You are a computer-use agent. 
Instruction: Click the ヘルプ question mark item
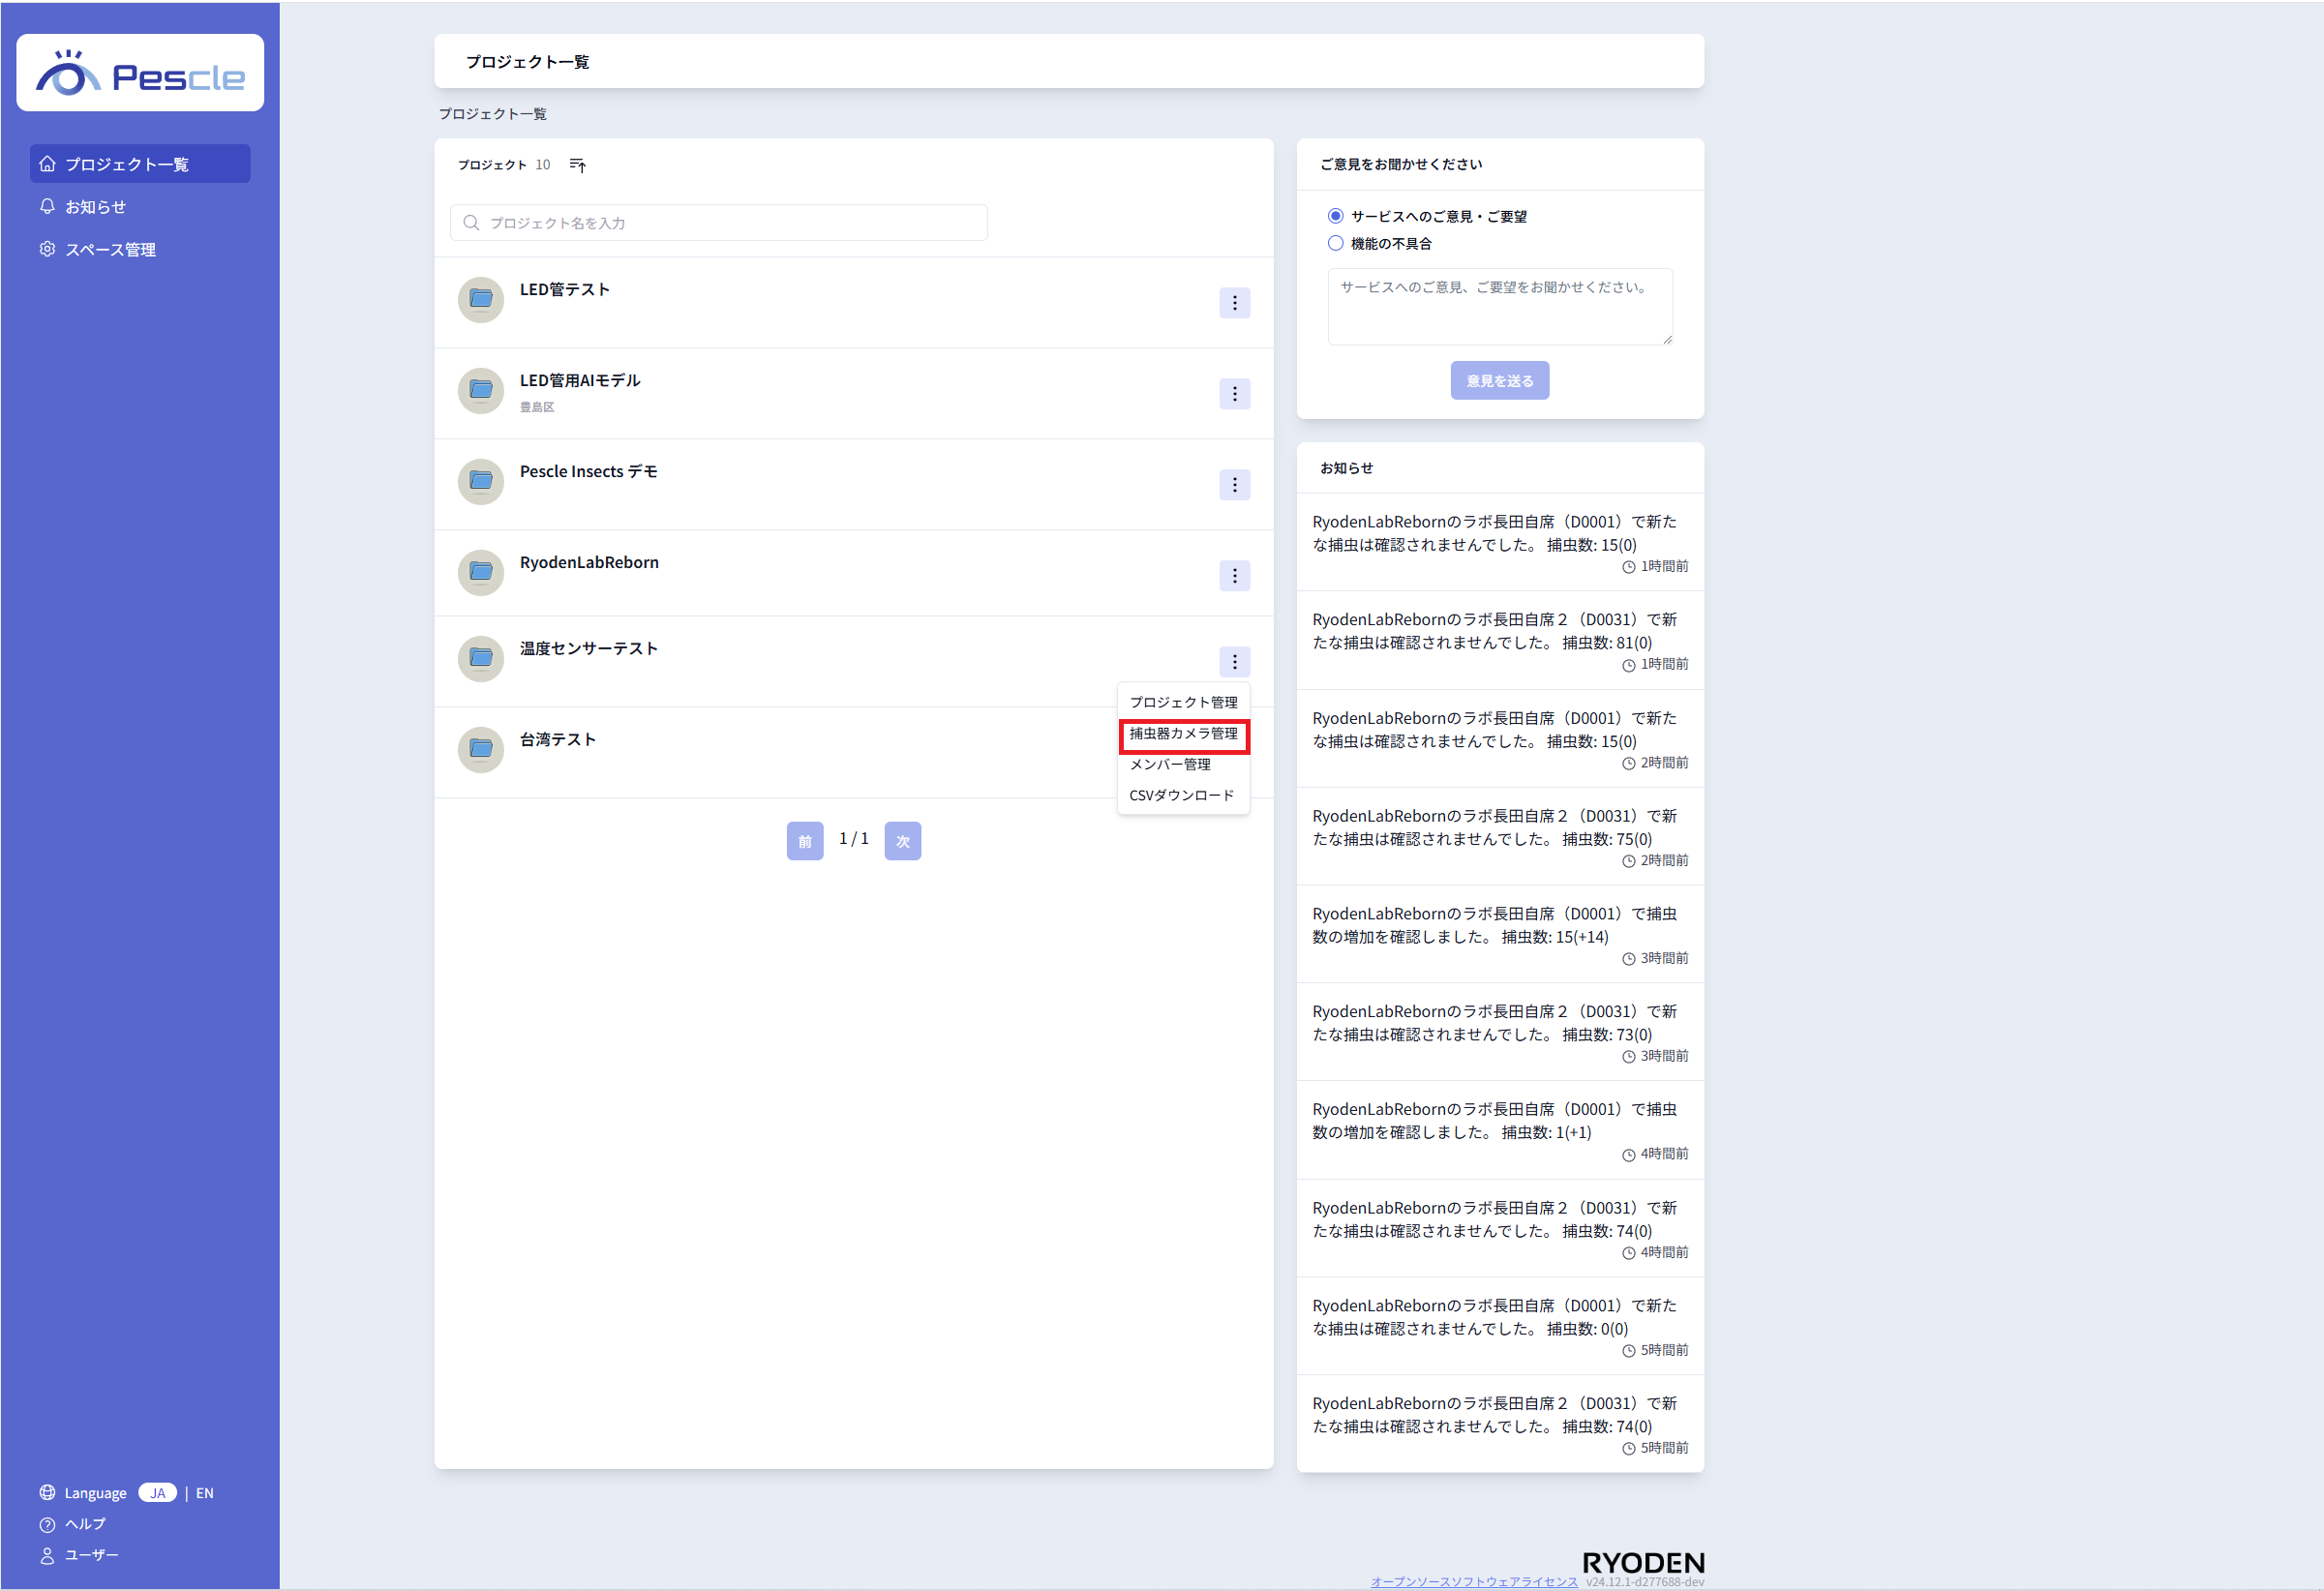coord(47,1524)
